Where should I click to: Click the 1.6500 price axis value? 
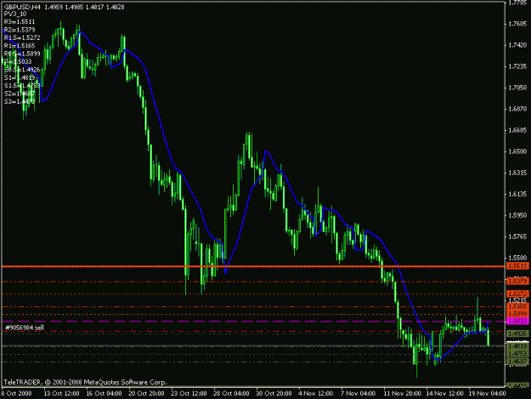point(517,151)
